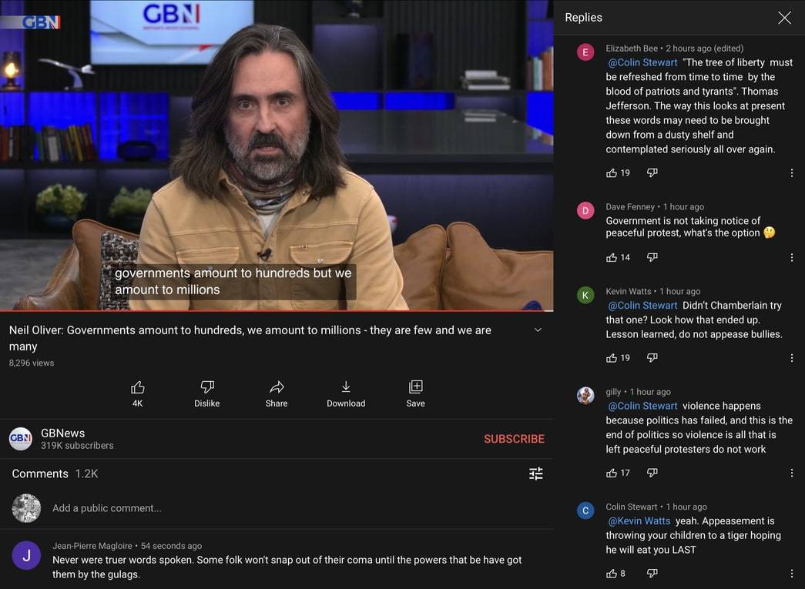Open more options for Kevin Watts' reply
The width and height of the screenshot is (805, 589).
coord(791,358)
